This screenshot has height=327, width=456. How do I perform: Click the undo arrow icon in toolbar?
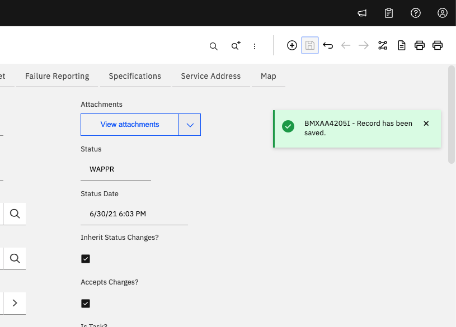328,46
